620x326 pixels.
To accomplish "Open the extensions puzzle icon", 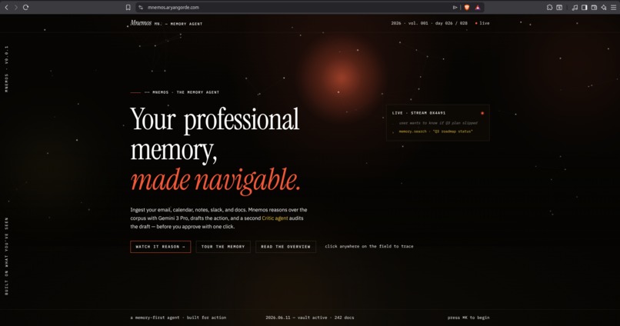I will (550, 7).
